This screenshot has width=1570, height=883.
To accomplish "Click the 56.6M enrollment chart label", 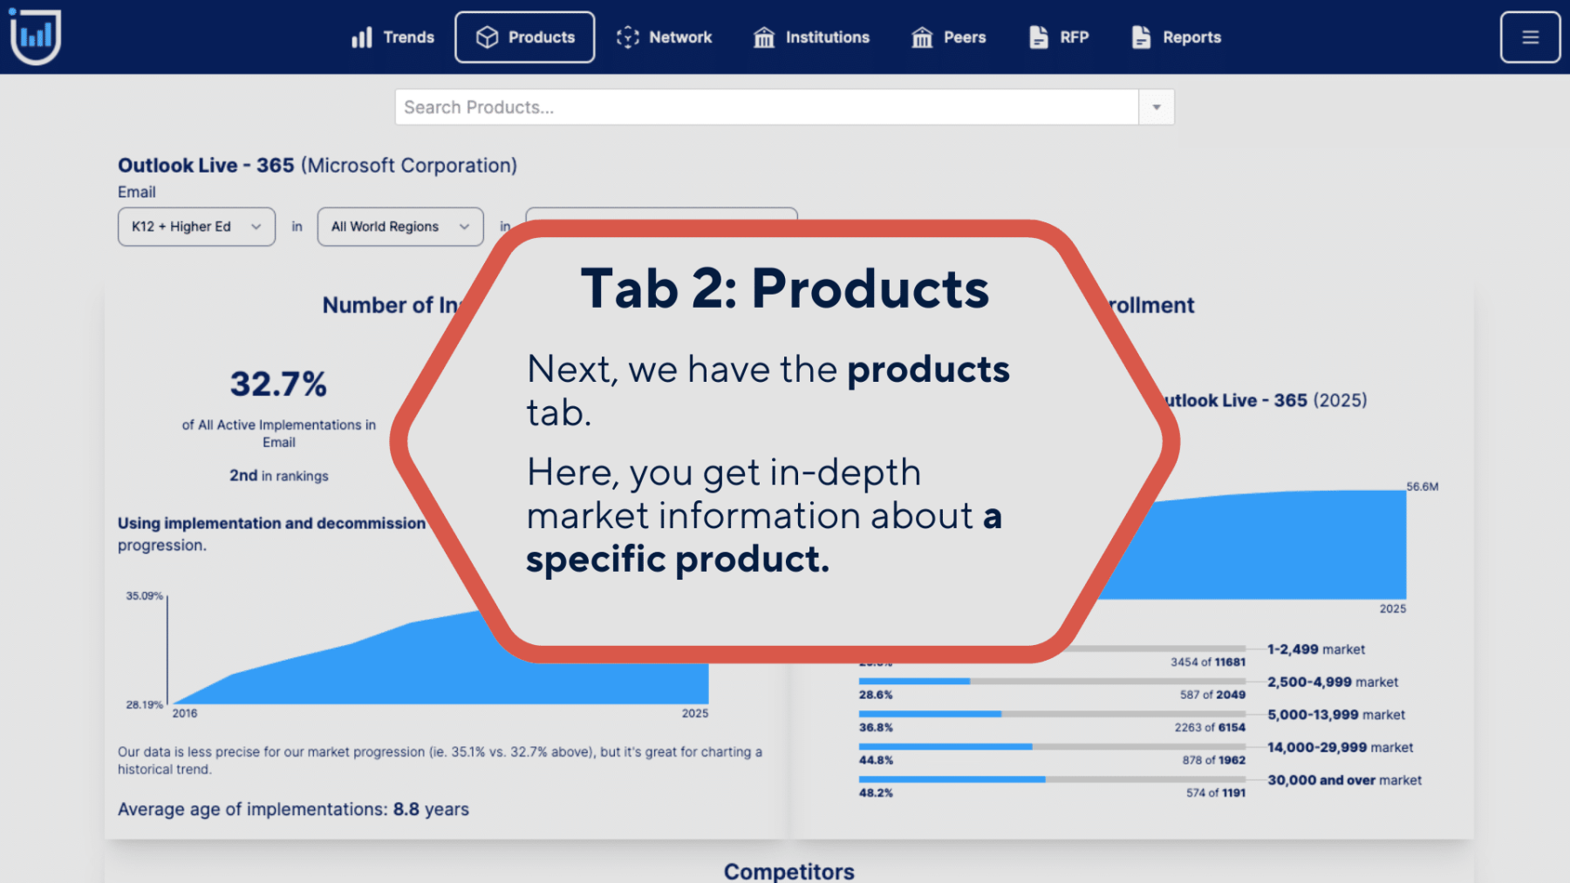I will pos(1422,487).
